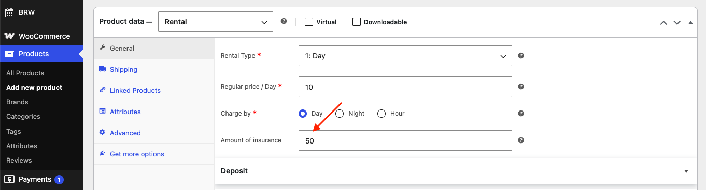Click the Shipping truck icon
The height and width of the screenshot is (190, 706).
102,69
